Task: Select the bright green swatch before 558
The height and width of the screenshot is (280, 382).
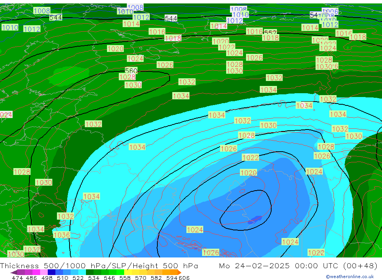Action: [120, 272]
